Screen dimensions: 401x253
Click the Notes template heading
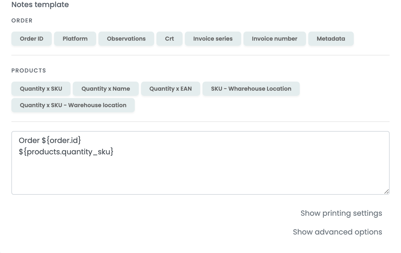coord(40,5)
